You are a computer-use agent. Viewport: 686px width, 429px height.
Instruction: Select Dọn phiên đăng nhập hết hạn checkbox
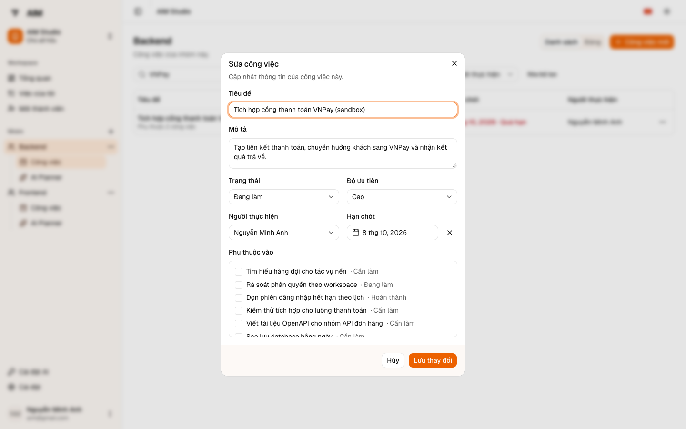click(239, 298)
